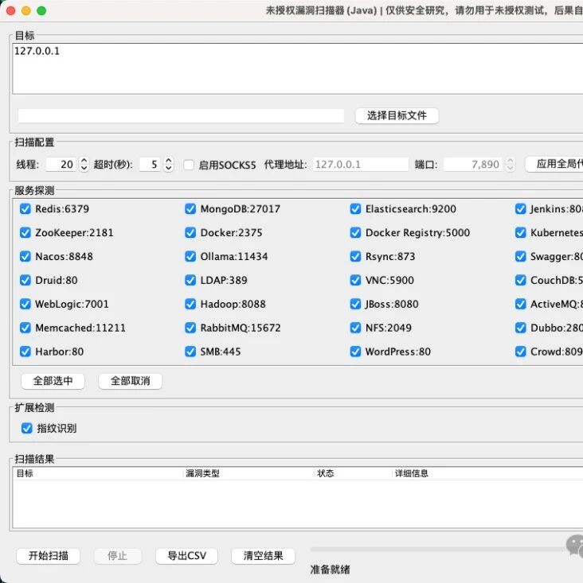The height and width of the screenshot is (583, 583).
Task: Toggle the Memcached:11211 checkbox
Action: [25, 328]
